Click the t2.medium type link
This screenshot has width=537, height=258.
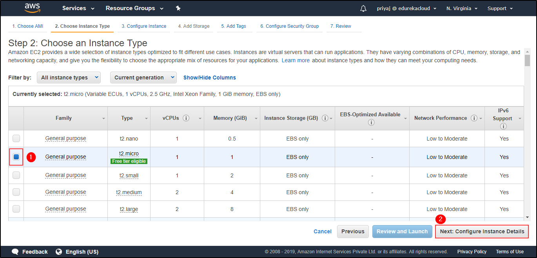click(x=129, y=192)
